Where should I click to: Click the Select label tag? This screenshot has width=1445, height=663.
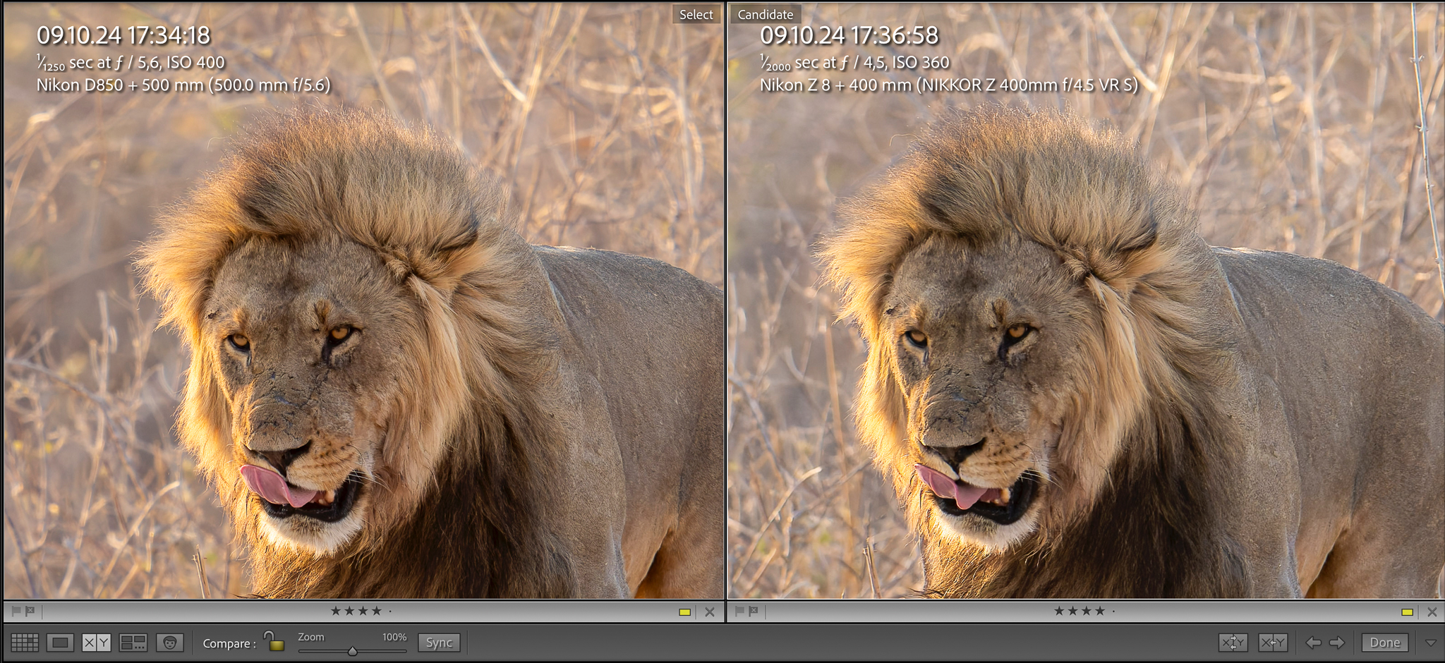coord(696,14)
